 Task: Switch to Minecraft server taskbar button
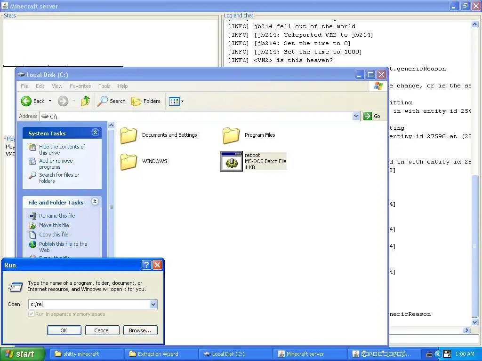coord(310,354)
